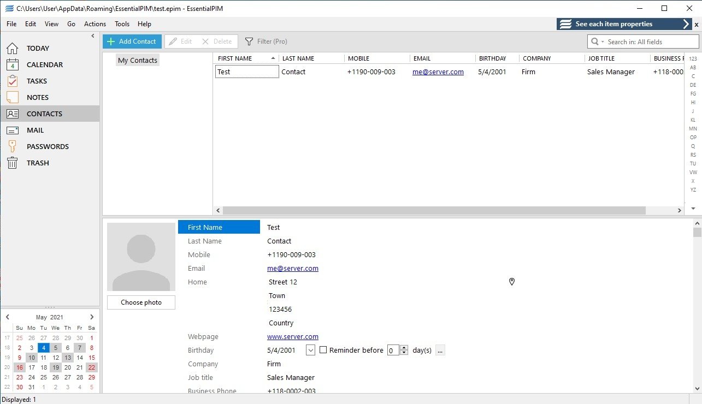Screen dimensions: 702x404
Task: Click the contact photo placeholder
Action: point(141,257)
